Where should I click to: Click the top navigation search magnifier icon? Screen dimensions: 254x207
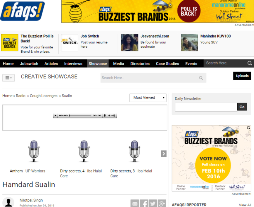(250, 63)
